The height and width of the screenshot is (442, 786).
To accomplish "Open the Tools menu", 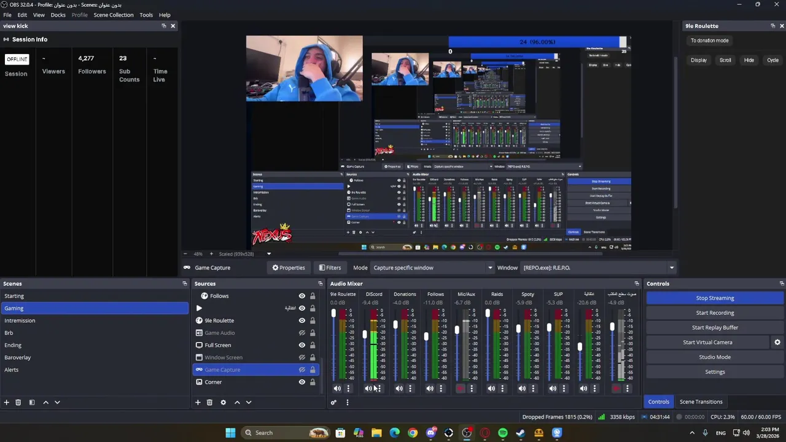I will click(146, 15).
